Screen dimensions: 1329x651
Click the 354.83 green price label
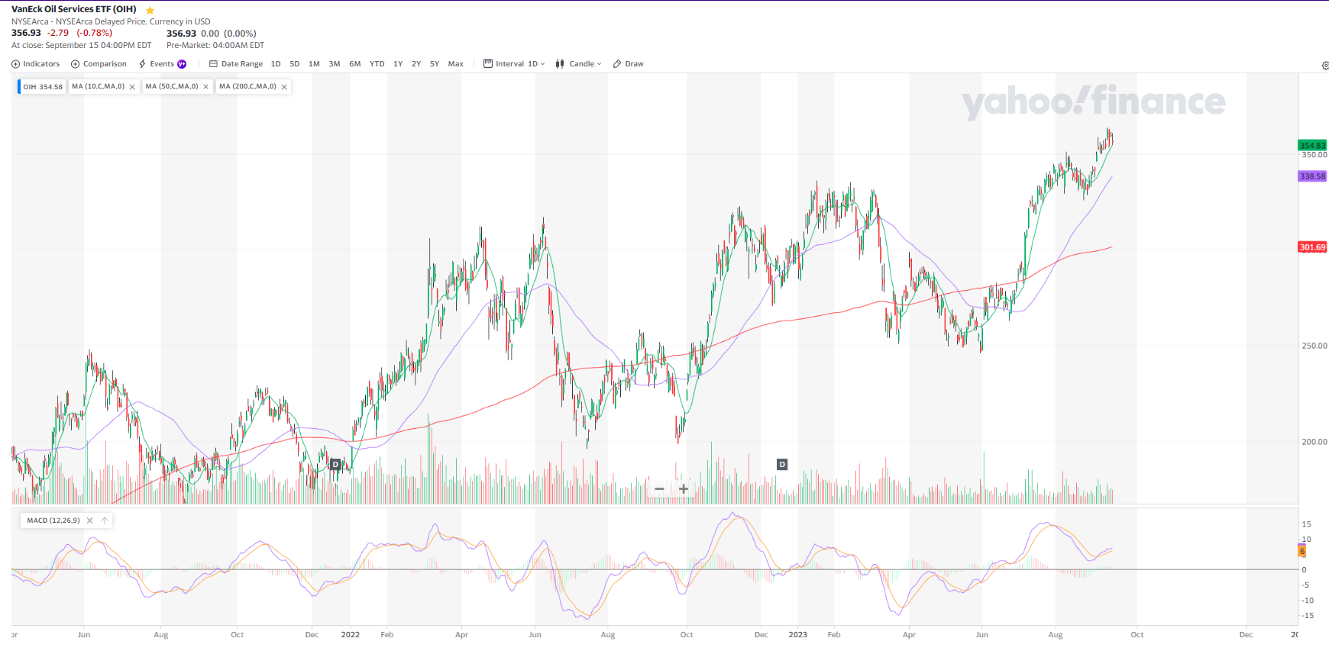click(1313, 145)
